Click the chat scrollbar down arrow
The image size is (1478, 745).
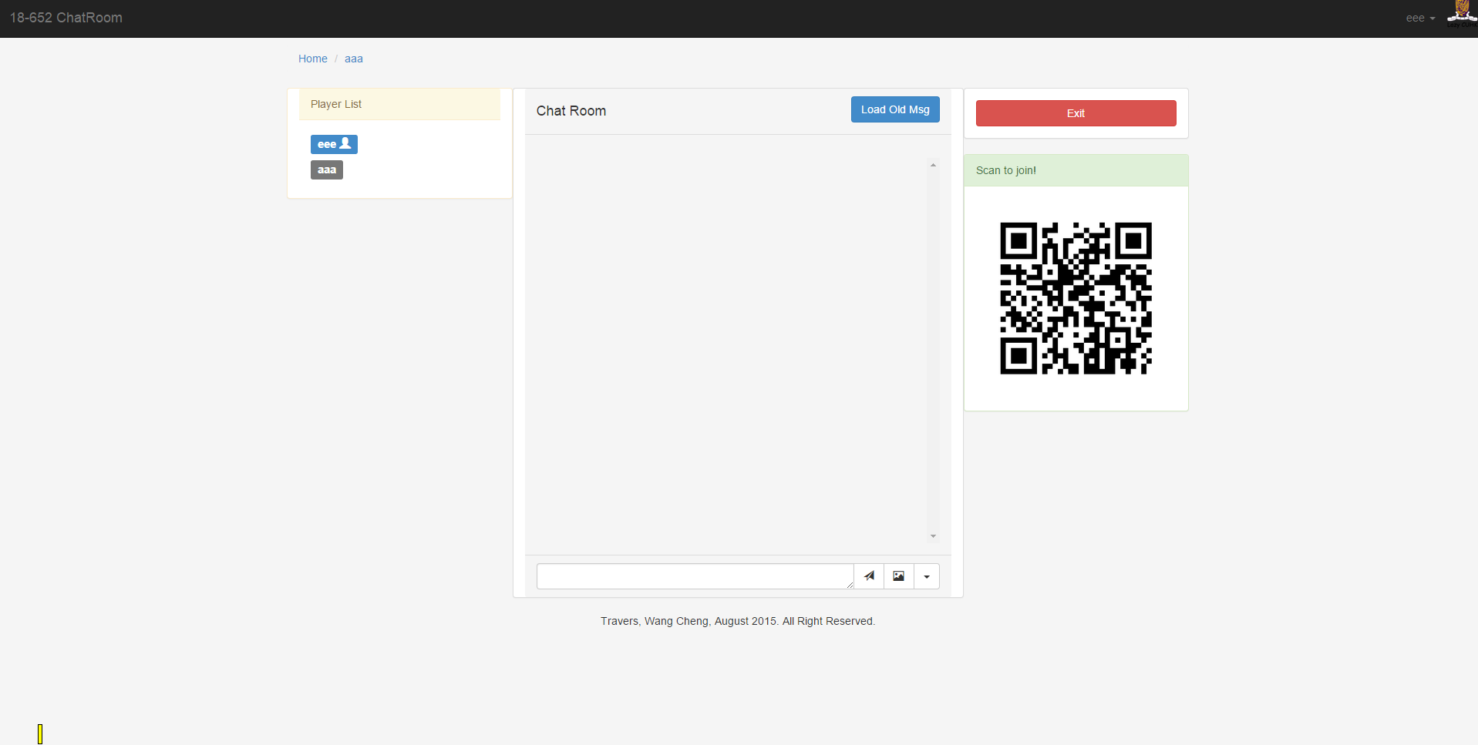933,536
